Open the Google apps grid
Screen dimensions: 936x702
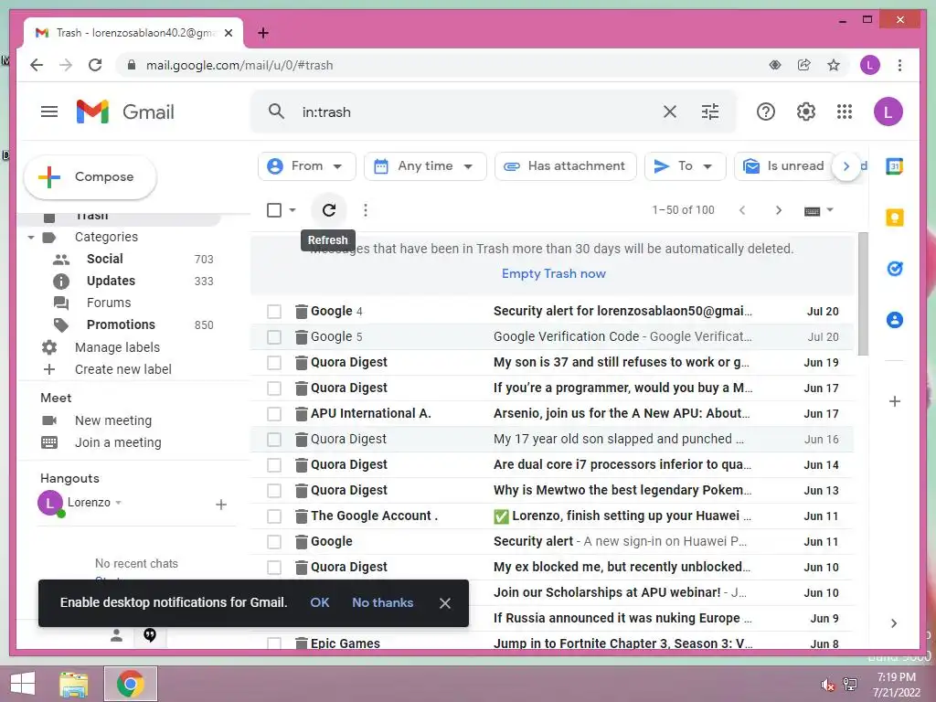845,112
